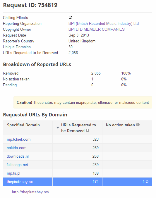Click the 323 count for mp3chief.com

point(95,139)
